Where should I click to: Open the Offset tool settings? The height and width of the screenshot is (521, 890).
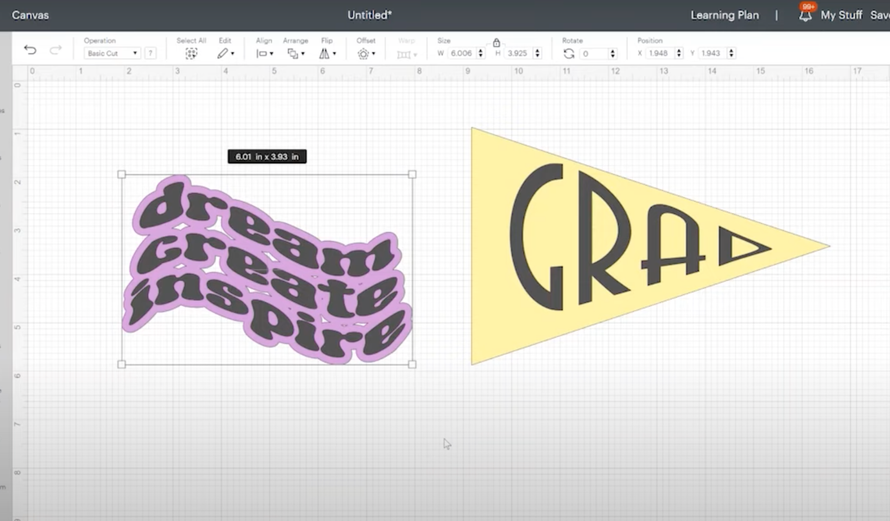[366, 53]
